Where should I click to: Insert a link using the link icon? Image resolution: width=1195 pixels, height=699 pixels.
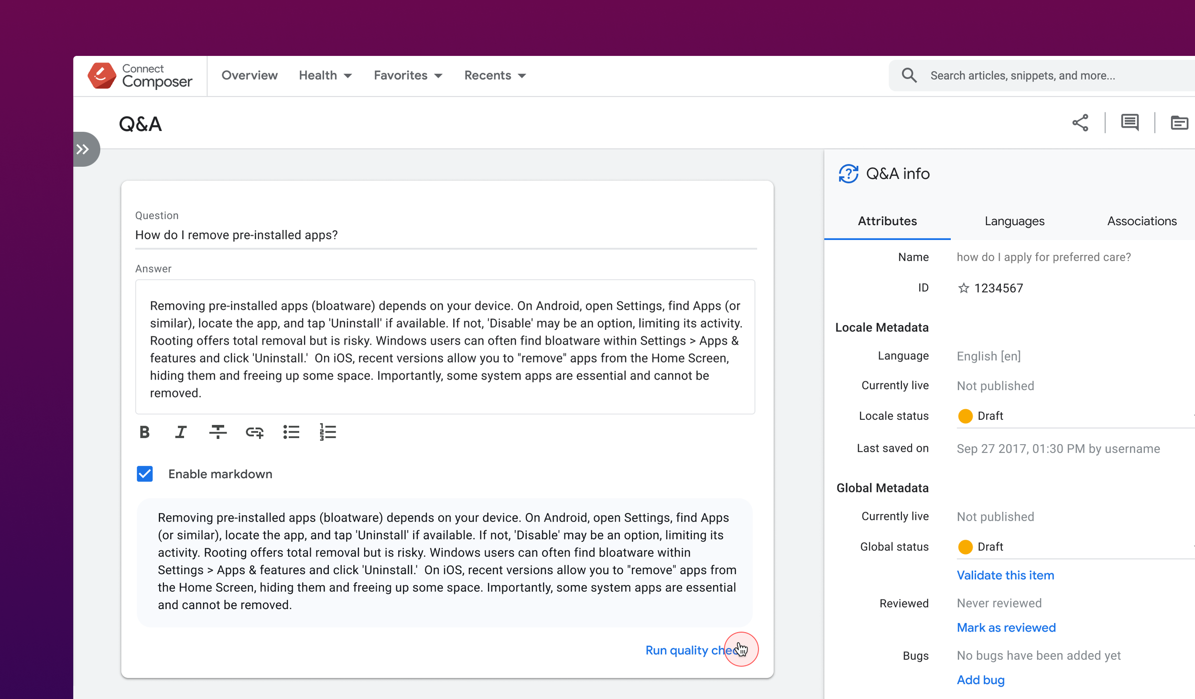(x=254, y=432)
